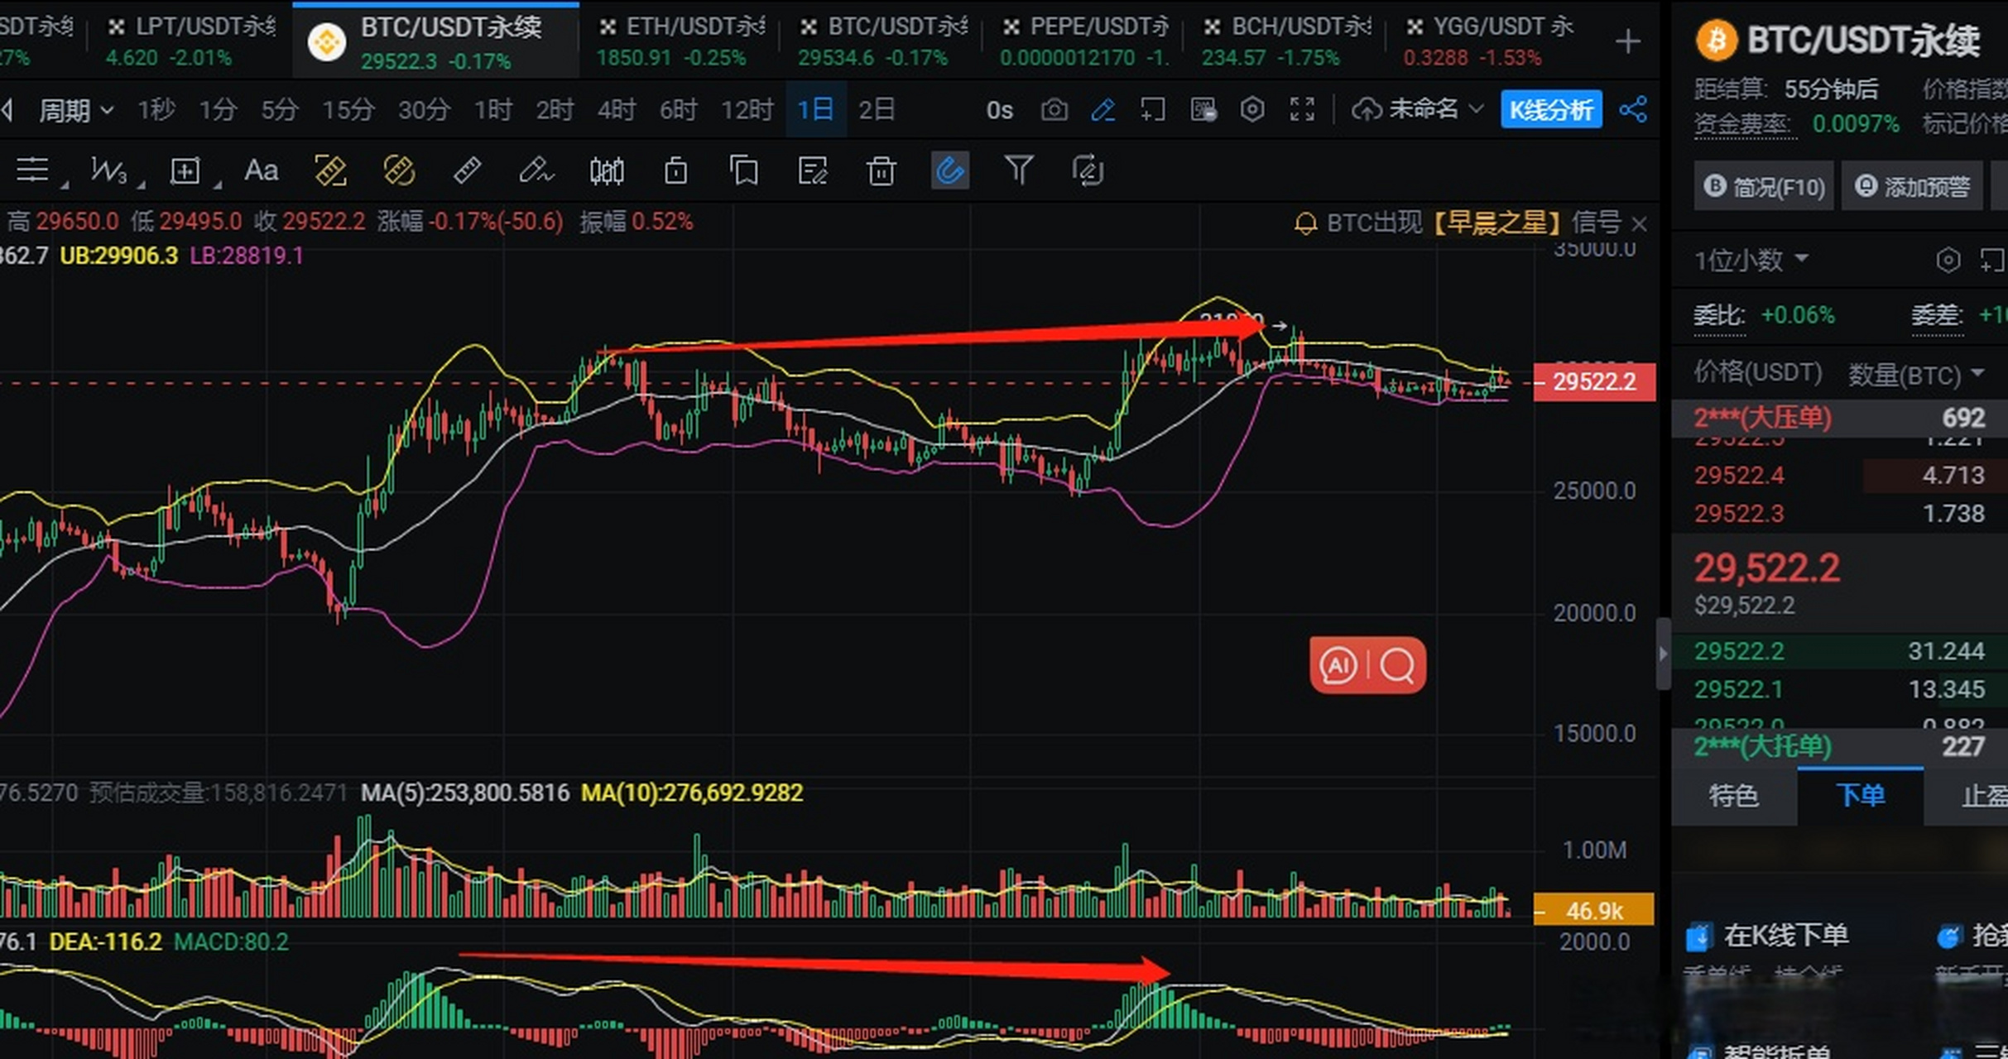Select the drawing pen tool
This screenshot has height=1059, width=2008.
pyautogui.click(x=536, y=171)
